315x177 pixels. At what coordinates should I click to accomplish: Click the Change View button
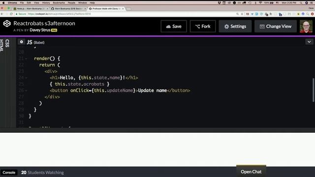[x=276, y=26]
